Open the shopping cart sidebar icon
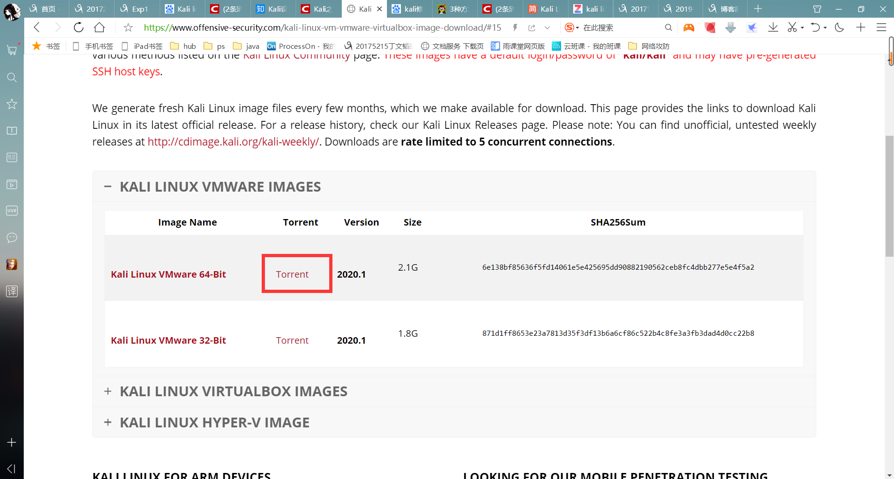Viewport: 894px width, 479px height. pyautogui.click(x=12, y=50)
